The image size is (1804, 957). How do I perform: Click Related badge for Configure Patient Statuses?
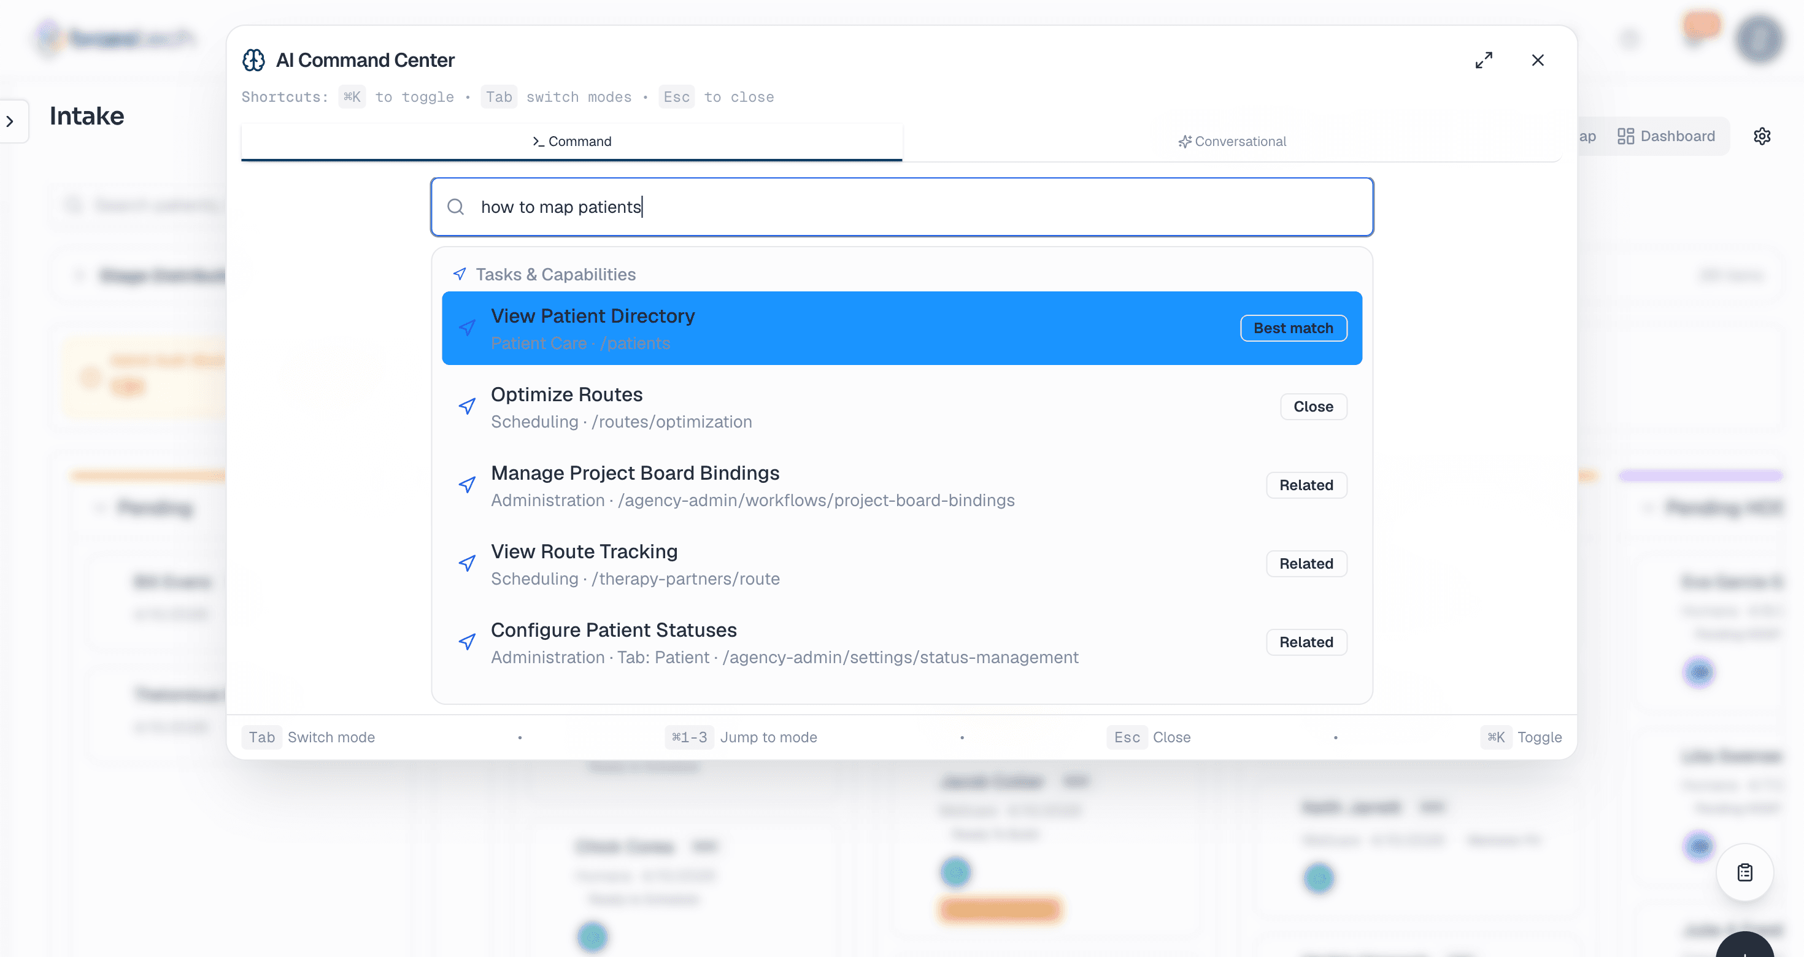(1306, 642)
